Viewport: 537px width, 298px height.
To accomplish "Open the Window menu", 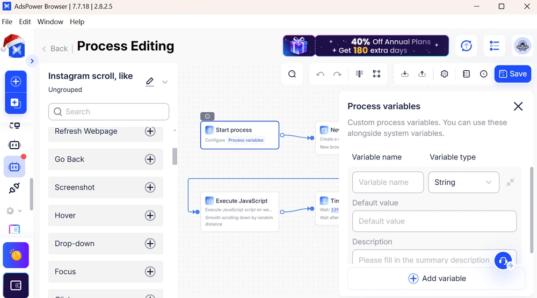I will tap(50, 22).
